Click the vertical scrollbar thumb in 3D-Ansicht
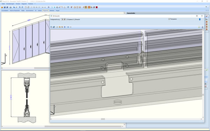 coord(203,95)
